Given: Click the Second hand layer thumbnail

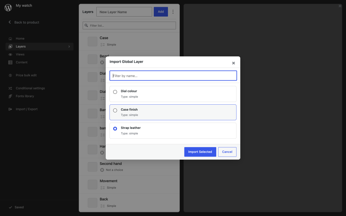Looking at the screenshot, I should (x=93, y=167).
